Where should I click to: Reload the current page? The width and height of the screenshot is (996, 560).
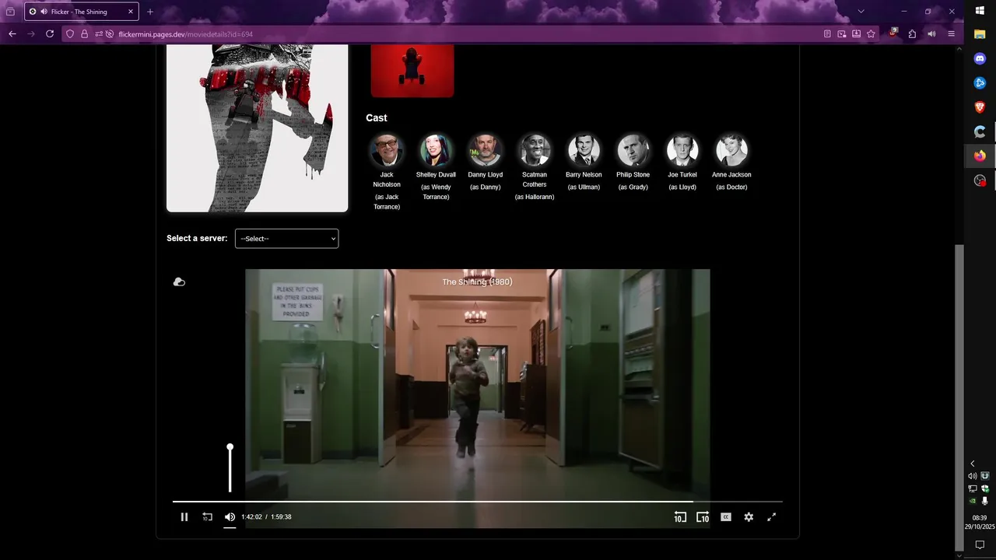[x=50, y=34]
